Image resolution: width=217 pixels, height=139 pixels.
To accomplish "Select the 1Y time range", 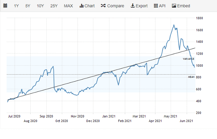I will 16,6.
